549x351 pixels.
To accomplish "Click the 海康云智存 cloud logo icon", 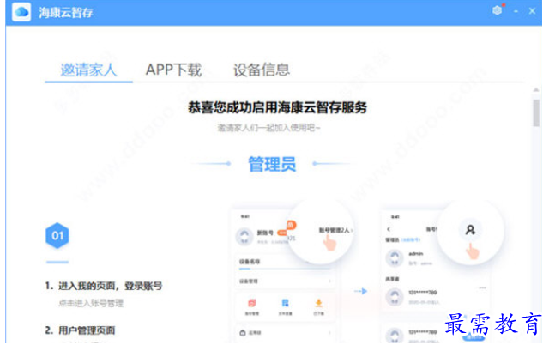I will [x=21, y=12].
